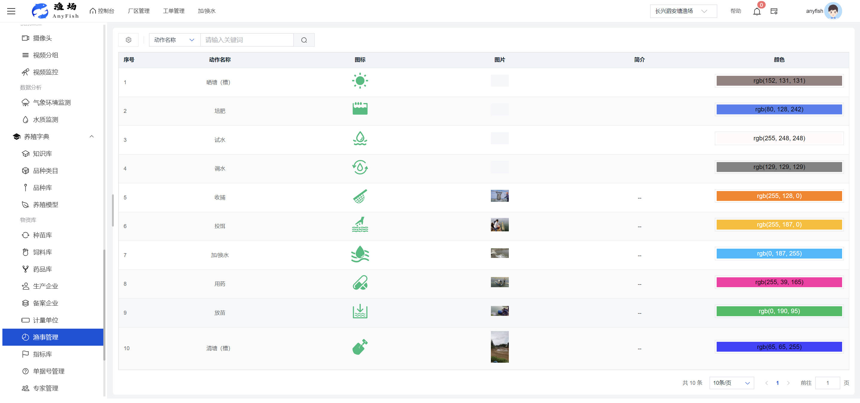Open the 清塘（槽）pond photo thumbnail
860x403 pixels.
click(x=500, y=347)
